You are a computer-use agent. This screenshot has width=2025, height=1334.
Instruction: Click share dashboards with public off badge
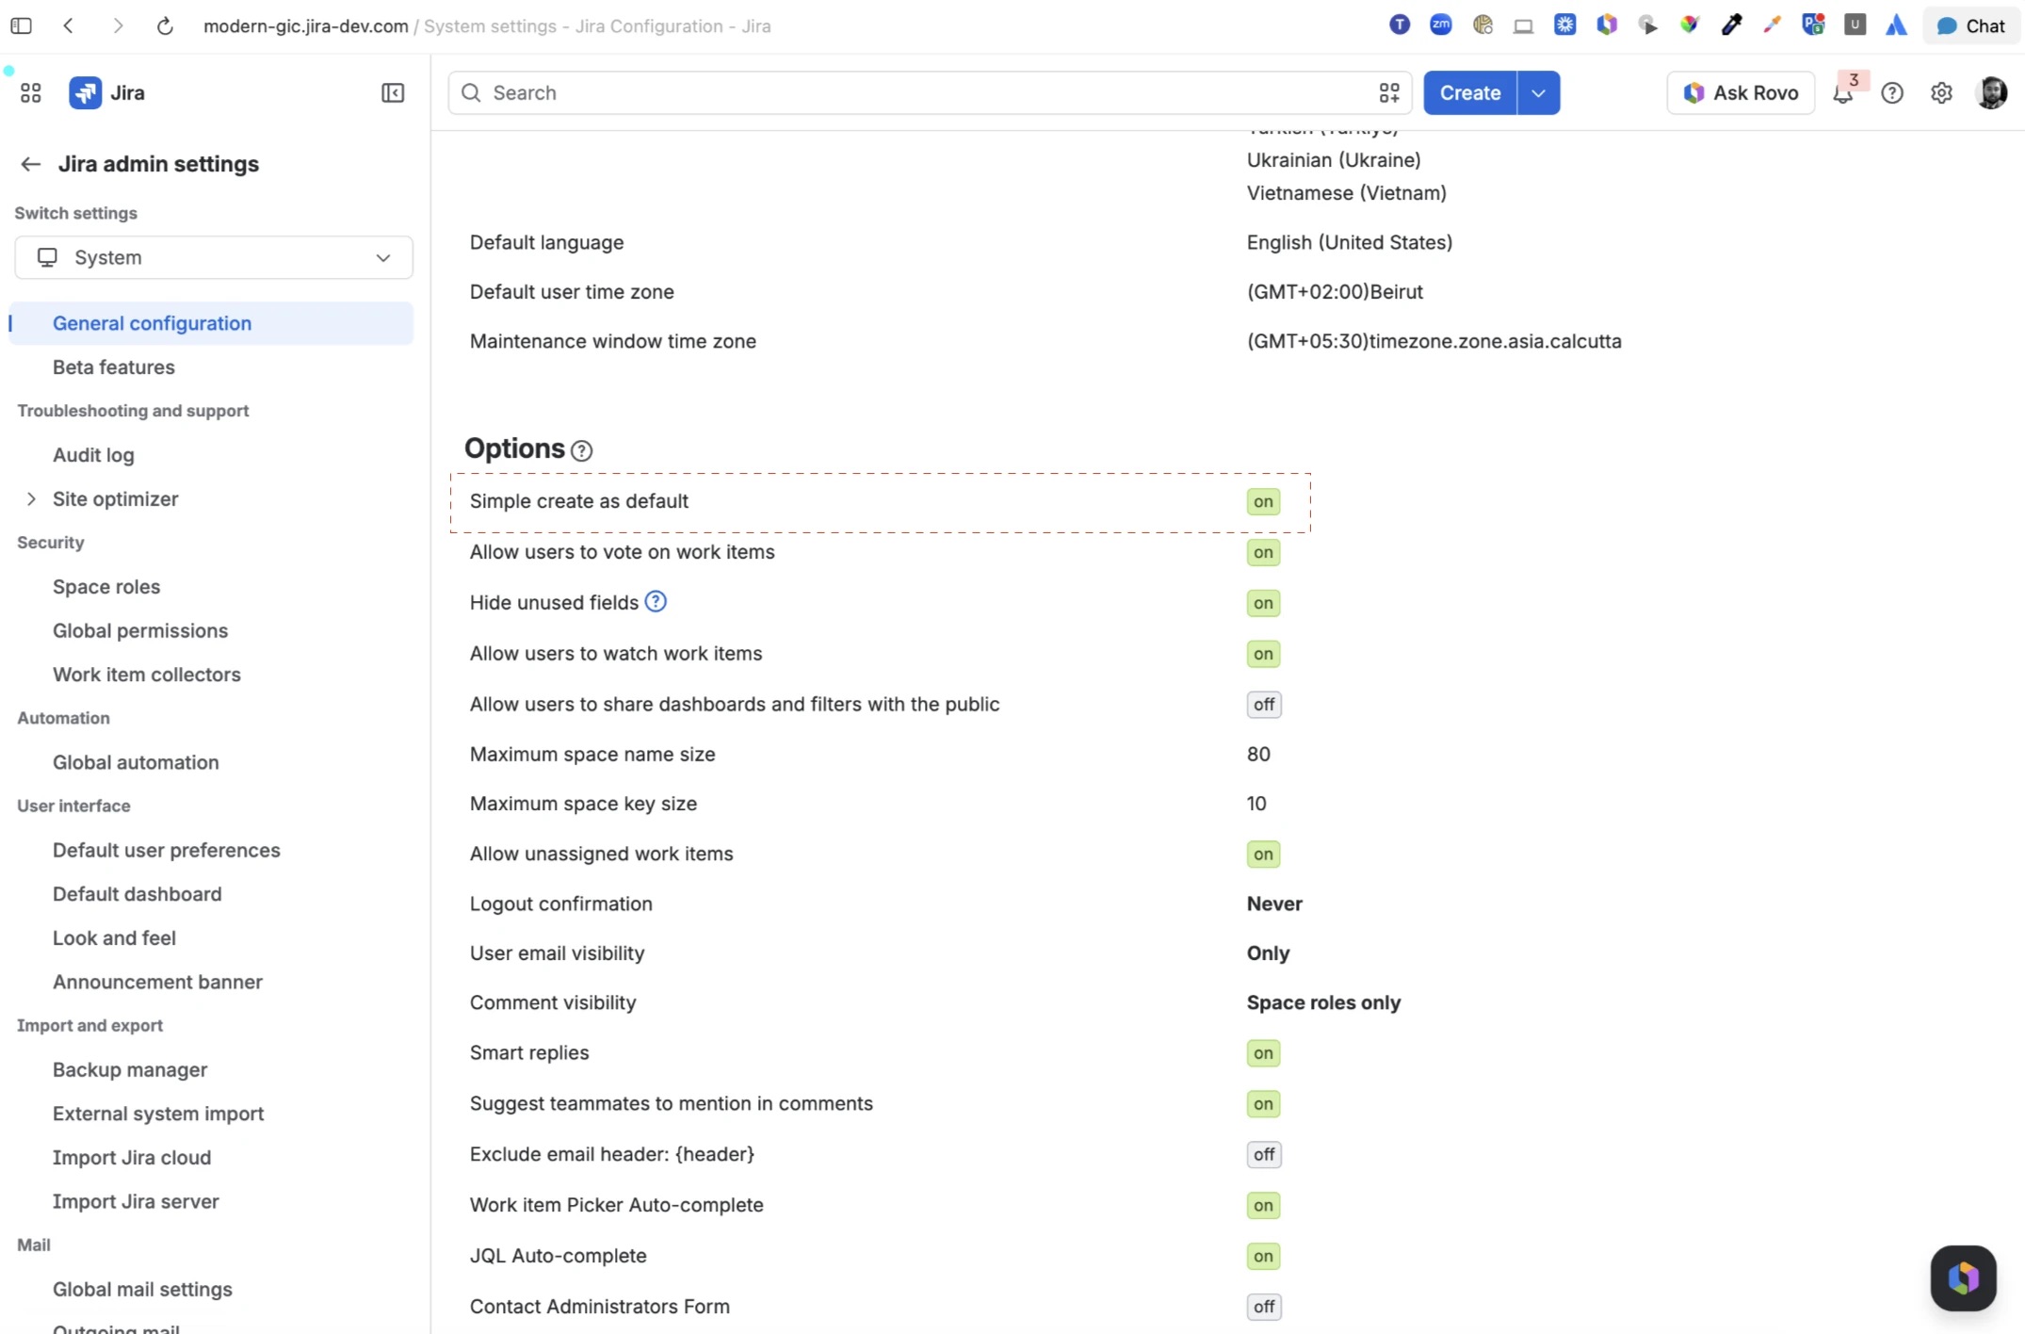(x=1264, y=705)
